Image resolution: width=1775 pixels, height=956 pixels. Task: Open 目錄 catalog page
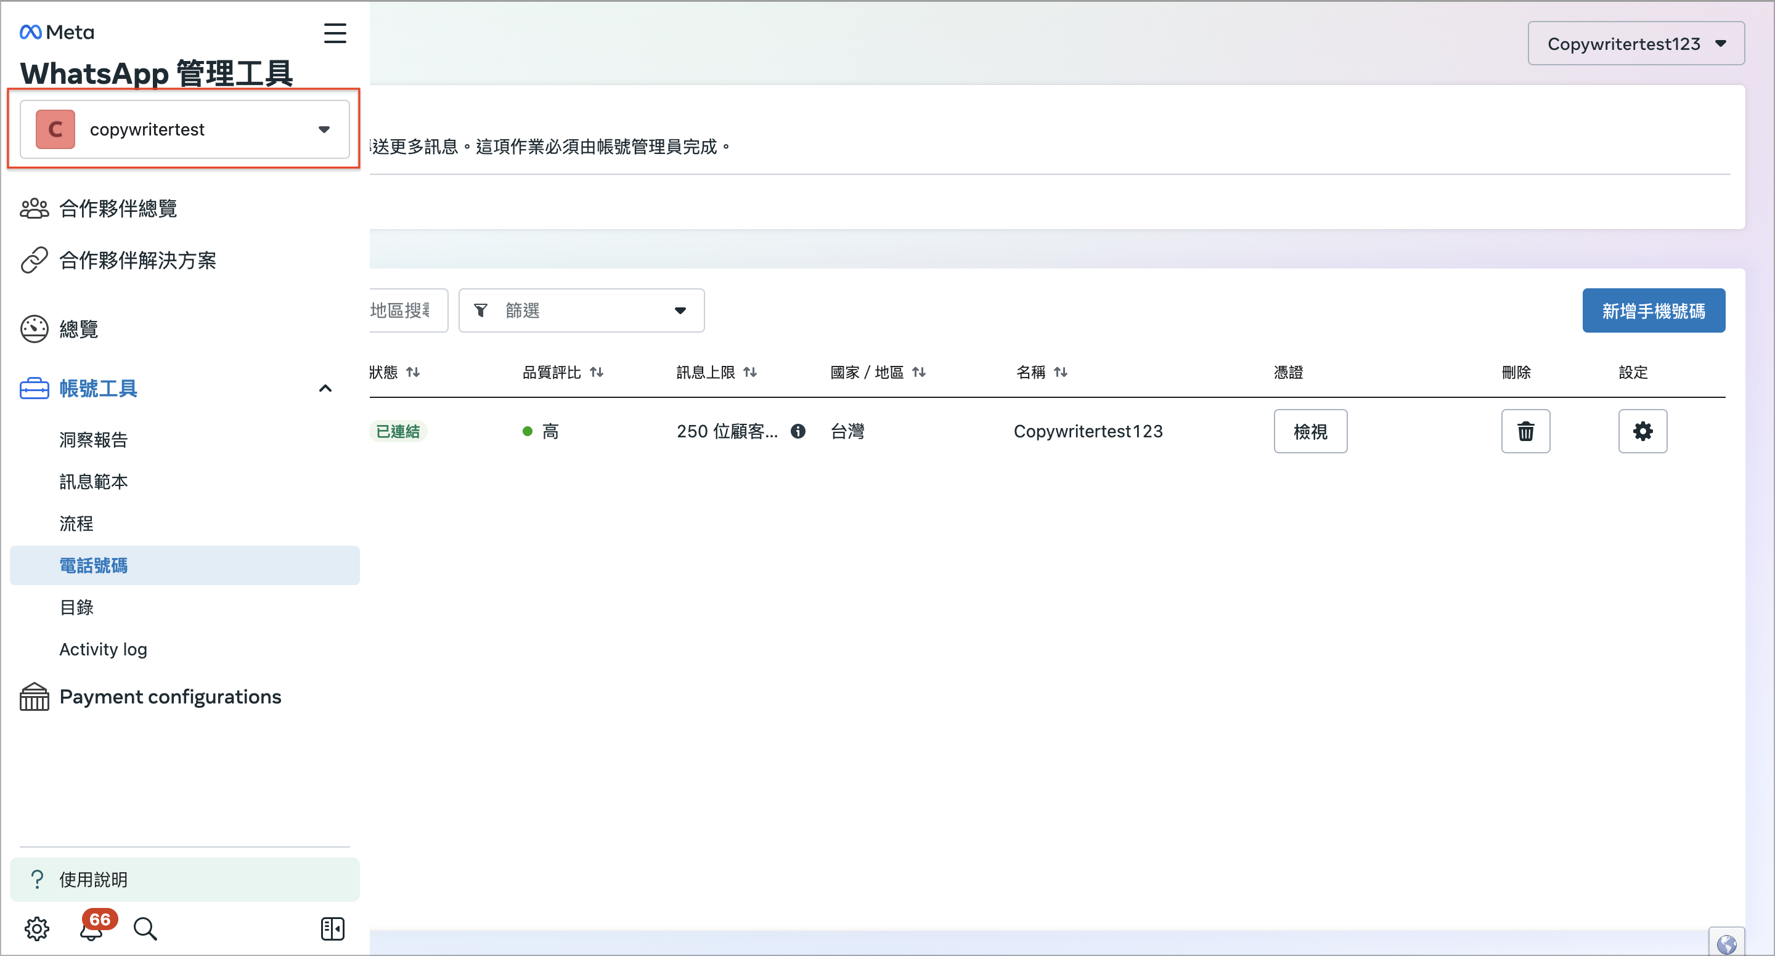pyautogui.click(x=76, y=607)
